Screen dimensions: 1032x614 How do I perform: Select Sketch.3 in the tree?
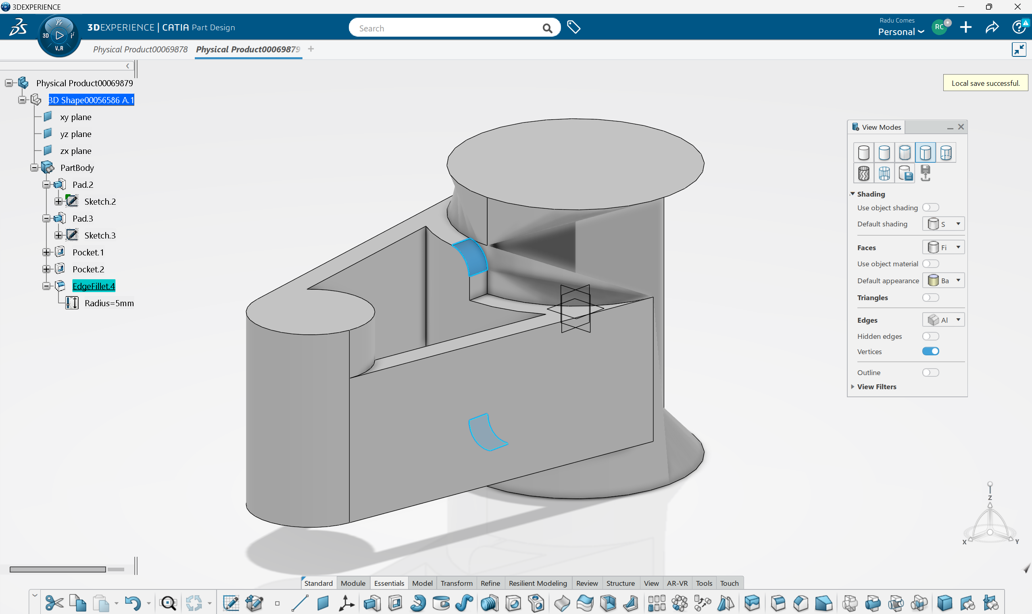click(x=100, y=235)
